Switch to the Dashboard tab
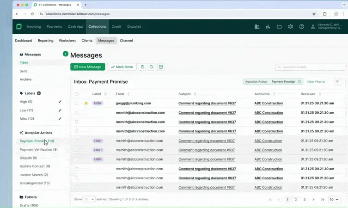 coord(24,41)
